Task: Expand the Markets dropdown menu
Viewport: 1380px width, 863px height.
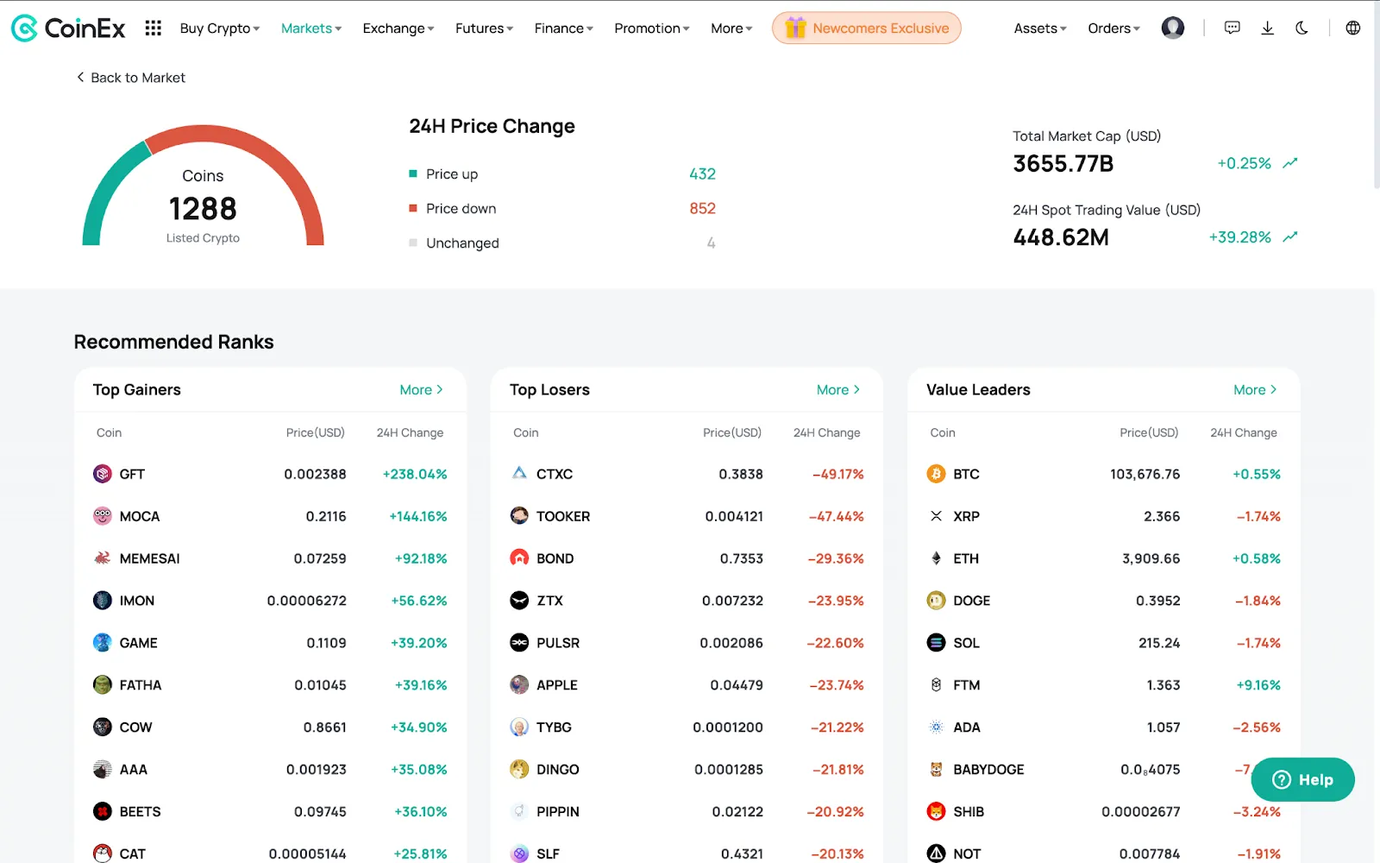Action: (x=311, y=28)
